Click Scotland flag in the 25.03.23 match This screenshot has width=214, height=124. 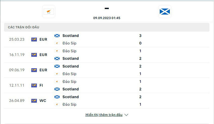(x=57, y=36)
